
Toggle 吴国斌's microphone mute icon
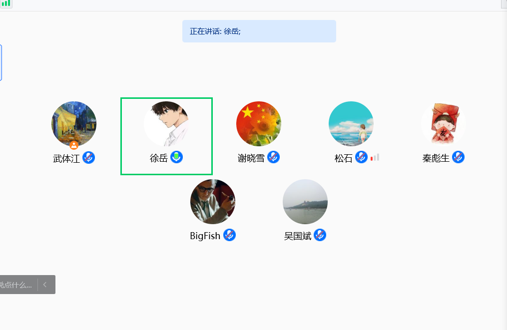(x=320, y=235)
